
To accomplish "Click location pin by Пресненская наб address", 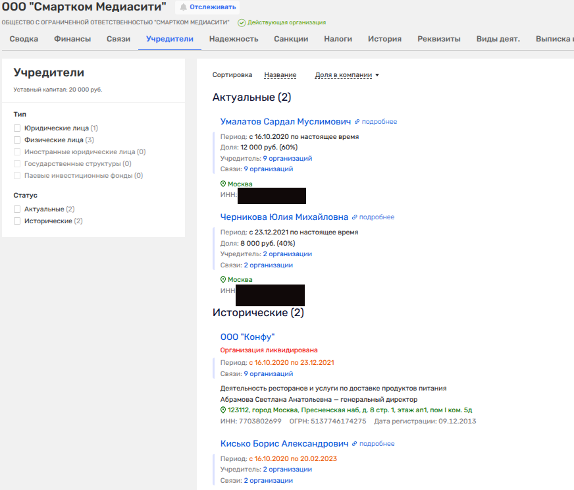I will tap(223, 410).
